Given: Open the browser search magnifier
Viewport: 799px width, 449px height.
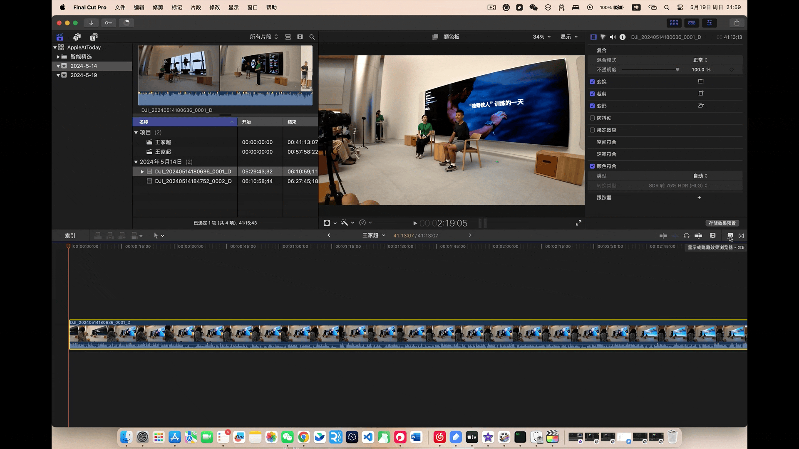Looking at the screenshot, I should tap(312, 37).
